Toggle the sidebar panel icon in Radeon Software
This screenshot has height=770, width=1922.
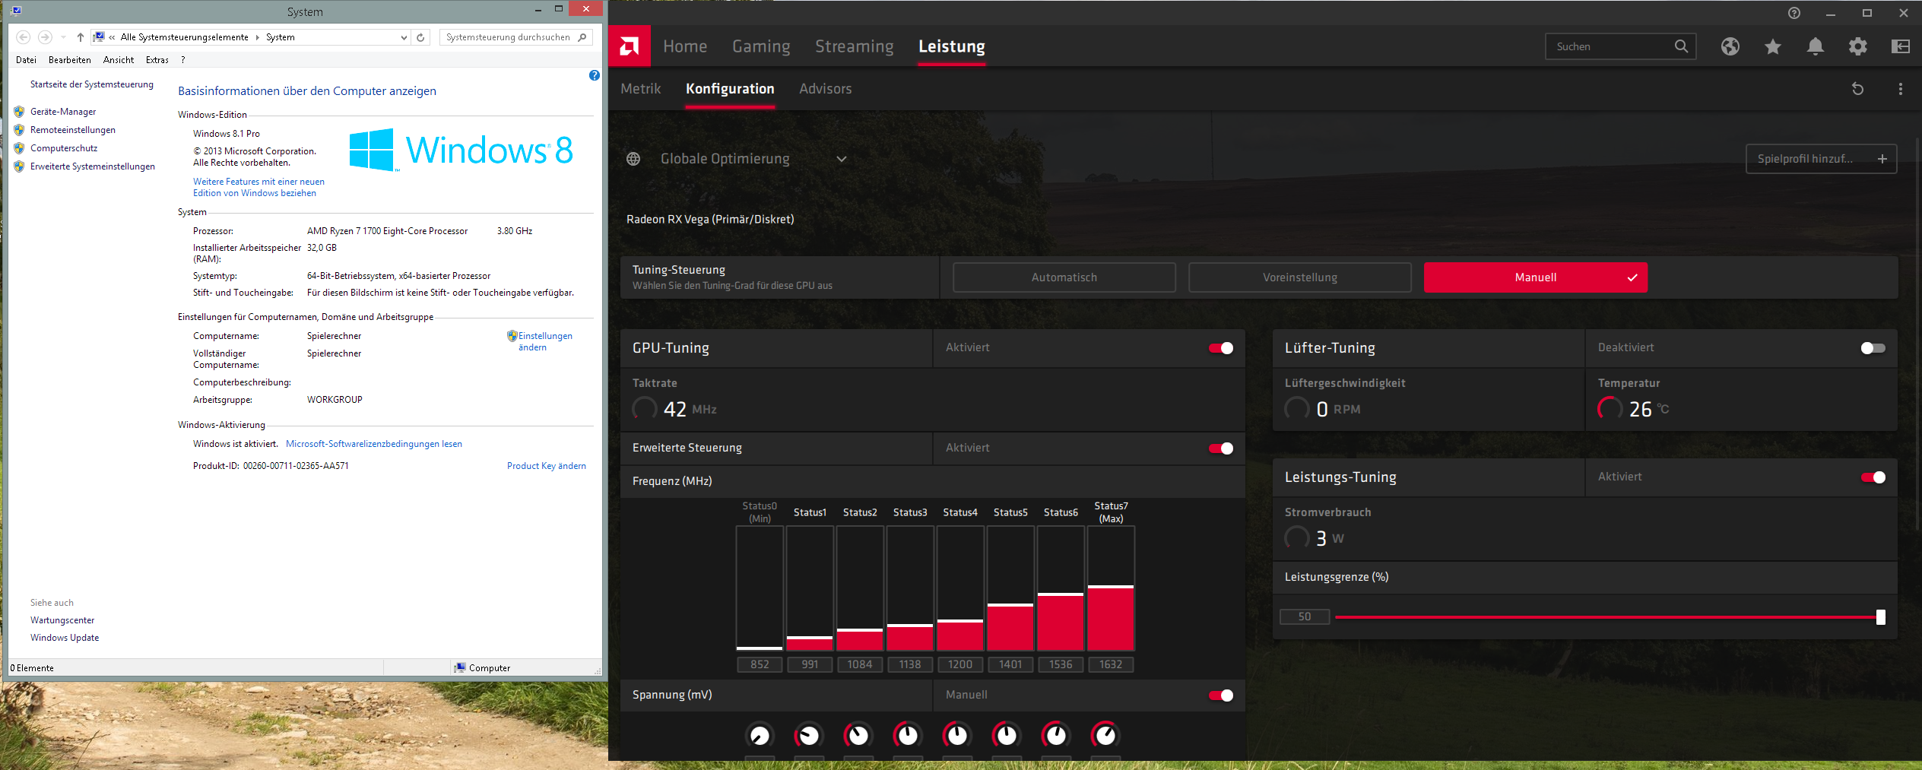[x=1901, y=46]
